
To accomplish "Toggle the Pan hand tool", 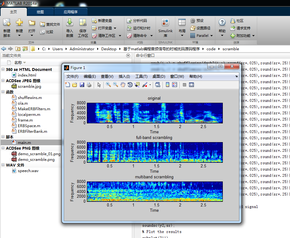I will click(x=123, y=85).
